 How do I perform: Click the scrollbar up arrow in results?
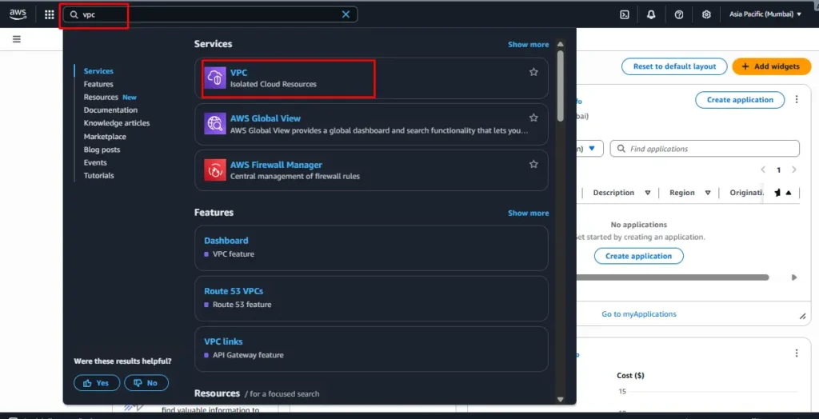coord(561,45)
